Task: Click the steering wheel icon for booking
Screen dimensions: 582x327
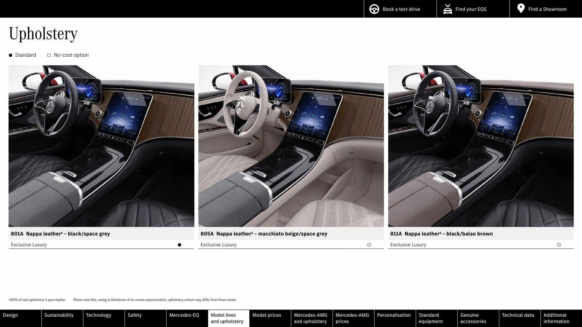Action: coord(374,9)
